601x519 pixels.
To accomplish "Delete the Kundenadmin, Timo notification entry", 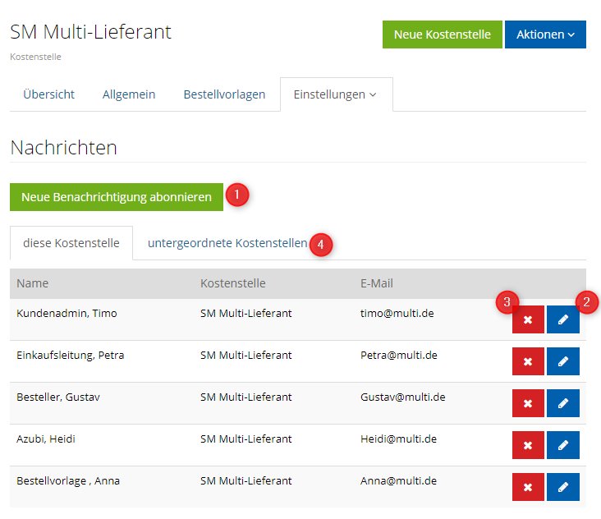I will coord(528,319).
